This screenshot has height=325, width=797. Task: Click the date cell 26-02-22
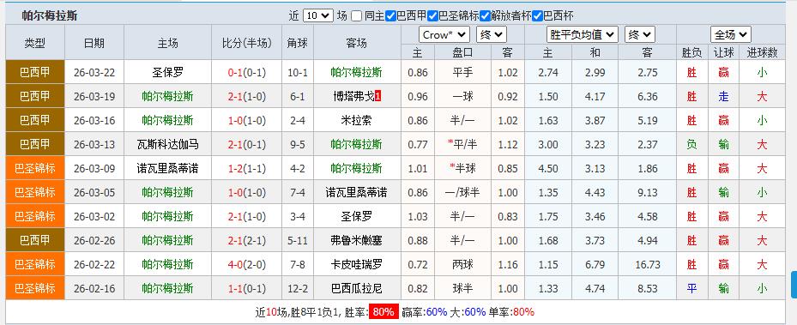(x=94, y=265)
